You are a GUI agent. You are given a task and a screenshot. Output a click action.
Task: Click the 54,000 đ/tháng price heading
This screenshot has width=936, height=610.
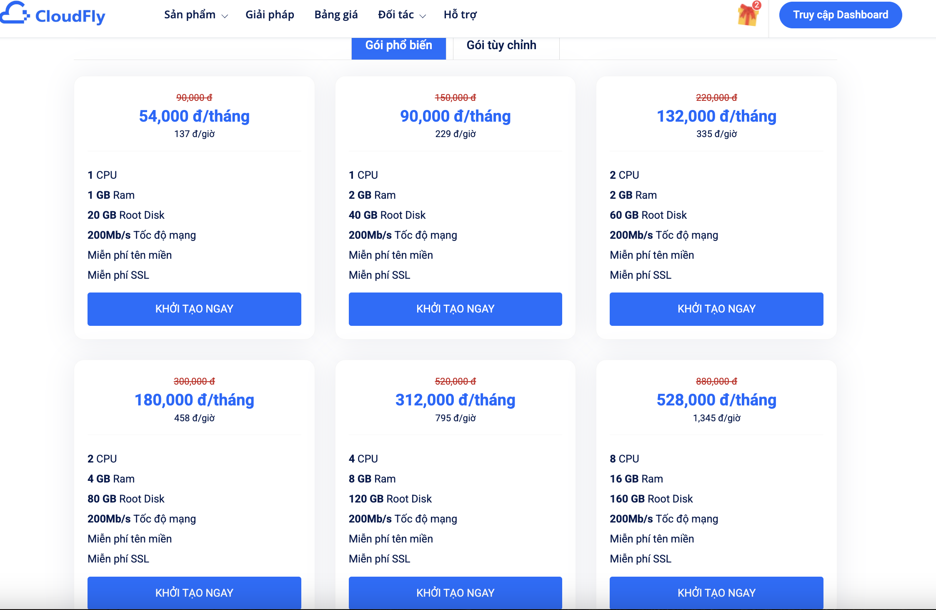[x=194, y=116]
